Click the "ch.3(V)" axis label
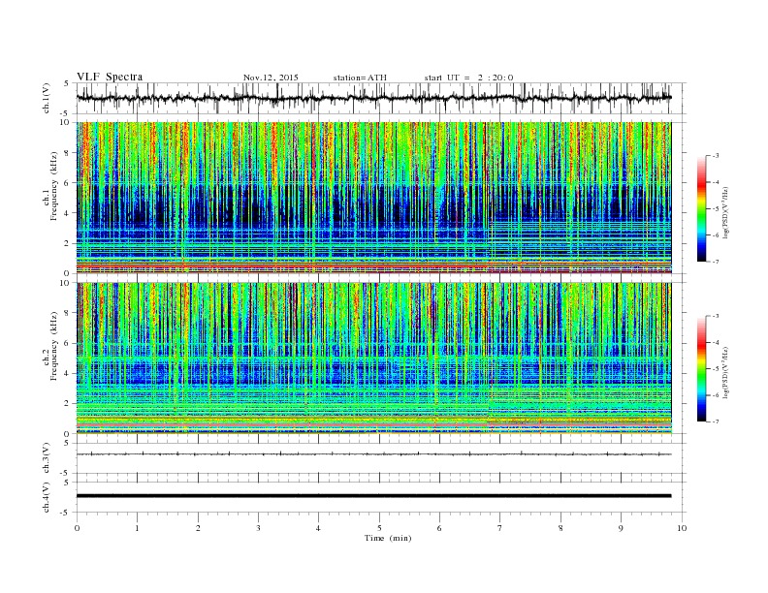768x593 pixels. (x=47, y=457)
